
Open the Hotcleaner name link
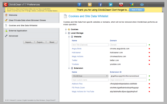[x=76, y=53]
